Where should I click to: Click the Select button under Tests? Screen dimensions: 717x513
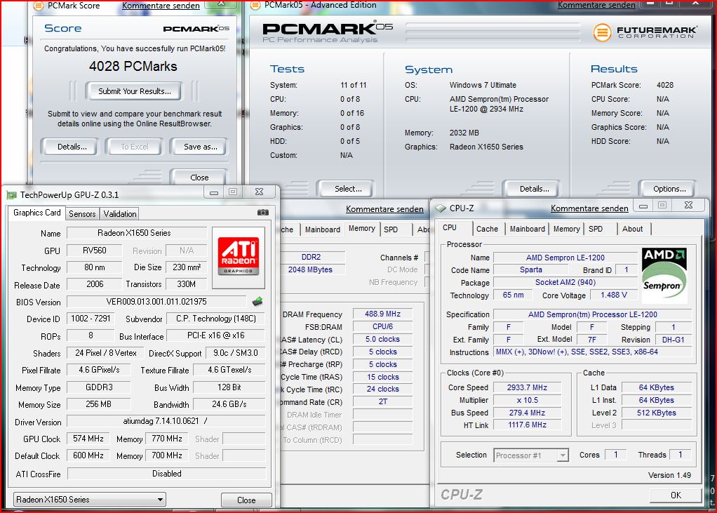[x=347, y=189]
